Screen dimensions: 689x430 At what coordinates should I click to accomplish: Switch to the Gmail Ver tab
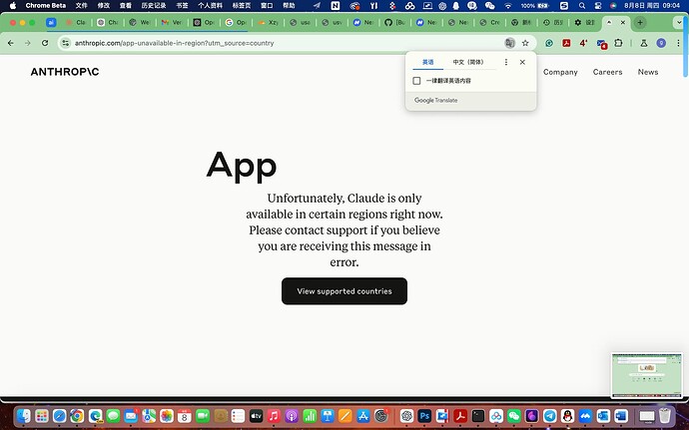[172, 22]
